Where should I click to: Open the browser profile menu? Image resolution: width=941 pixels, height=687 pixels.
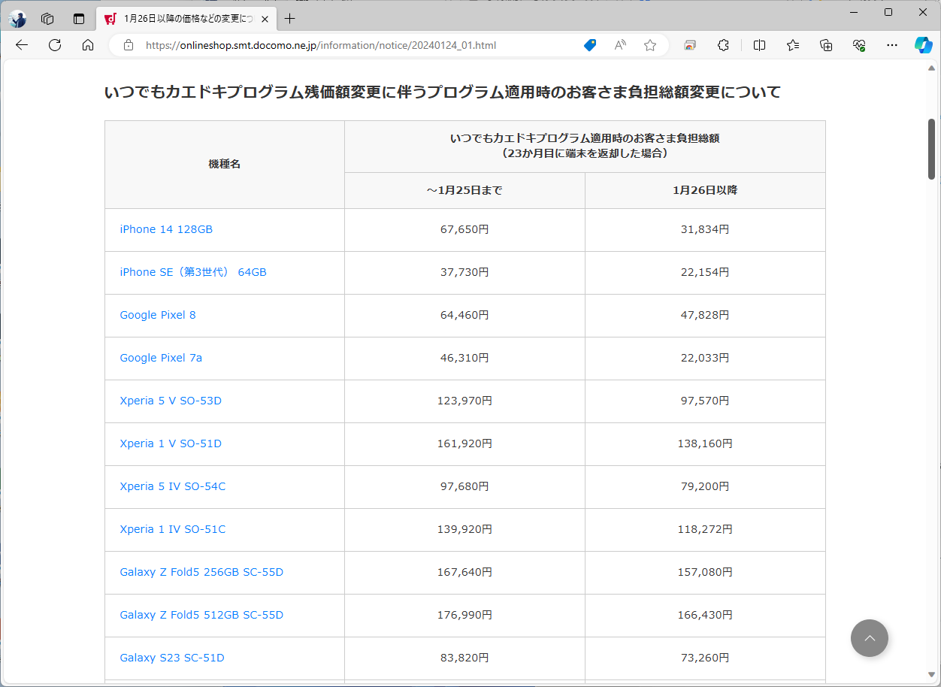[x=17, y=18]
